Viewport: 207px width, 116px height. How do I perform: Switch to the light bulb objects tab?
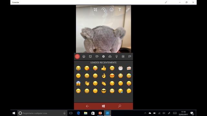coord(116,57)
